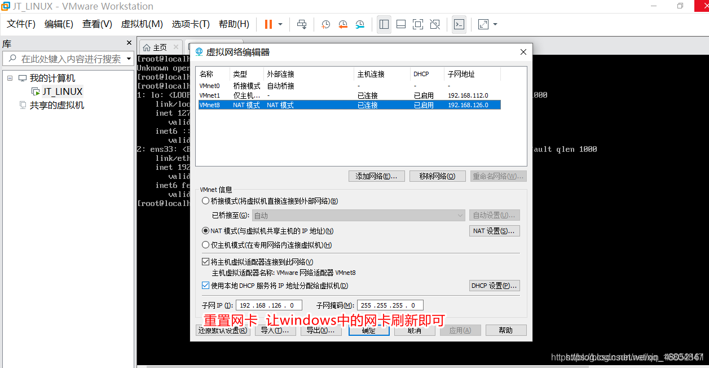Select the VMnet0 row in network list
Image resolution: width=709 pixels, height=368 pixels.
[349, 86]
